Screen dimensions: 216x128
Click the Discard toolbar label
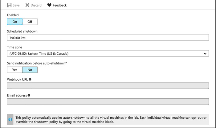pos(36,5)
